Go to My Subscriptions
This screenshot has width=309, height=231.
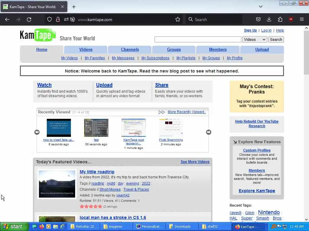(x=155, y=58)
